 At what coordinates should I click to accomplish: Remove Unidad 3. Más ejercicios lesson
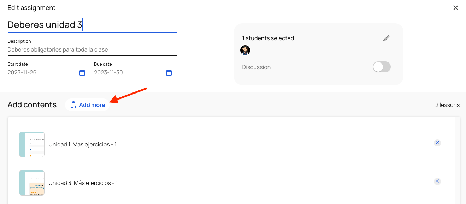pyautogui.click(x=437, y=181)
